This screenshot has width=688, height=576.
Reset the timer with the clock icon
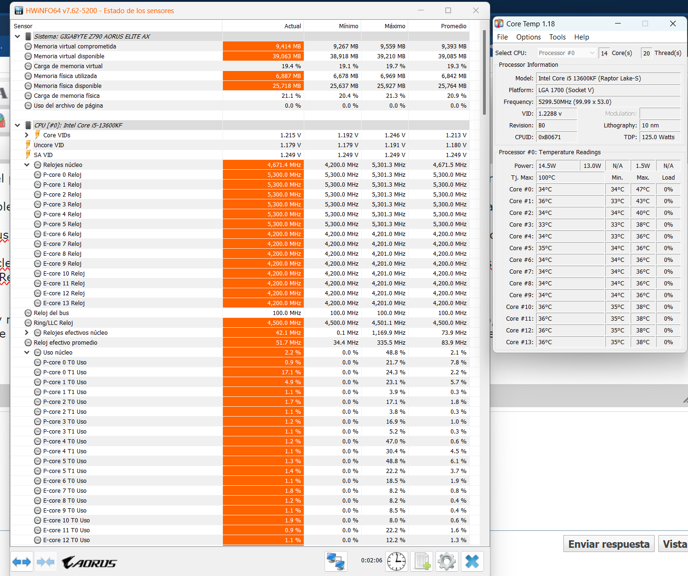tap(396, 561)
